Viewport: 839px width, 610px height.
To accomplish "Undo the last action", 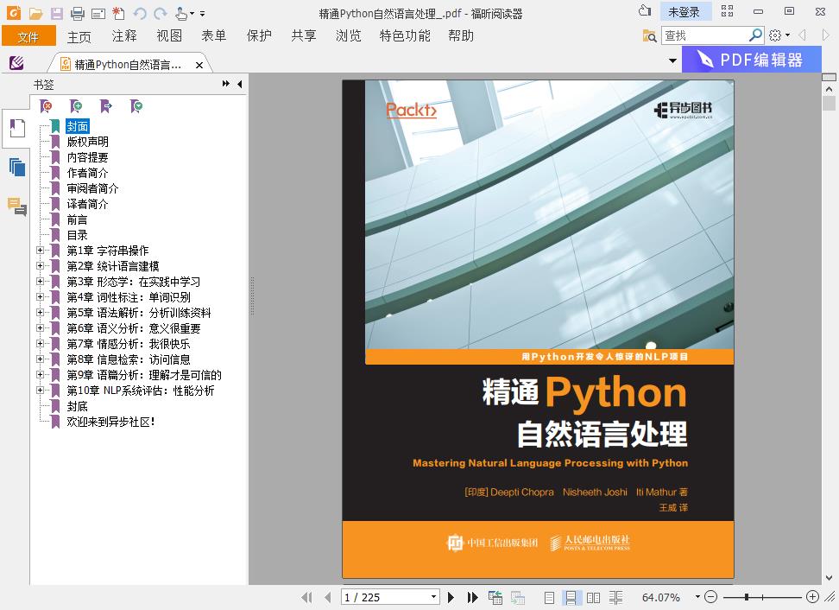I will click(x=140, y=13).
